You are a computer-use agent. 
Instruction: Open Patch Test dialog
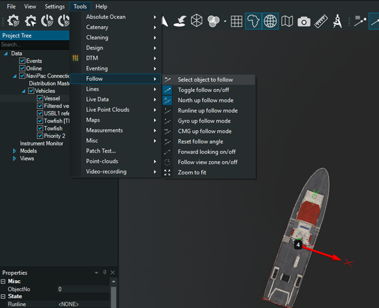click(116, 151)
